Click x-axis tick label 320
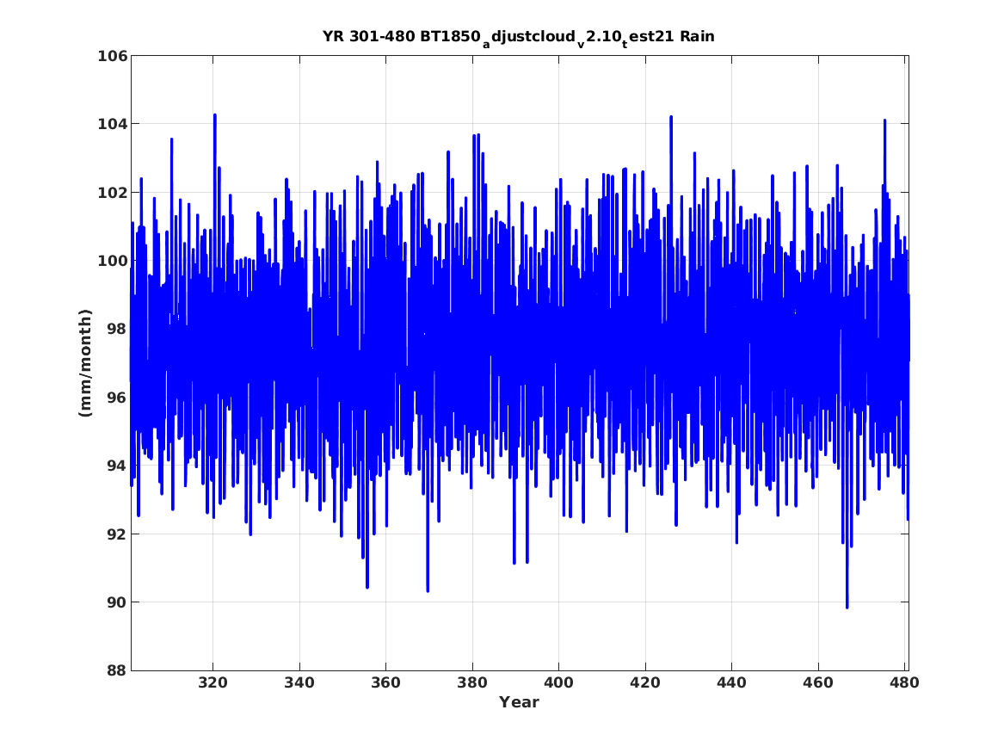 coord(213,683)
